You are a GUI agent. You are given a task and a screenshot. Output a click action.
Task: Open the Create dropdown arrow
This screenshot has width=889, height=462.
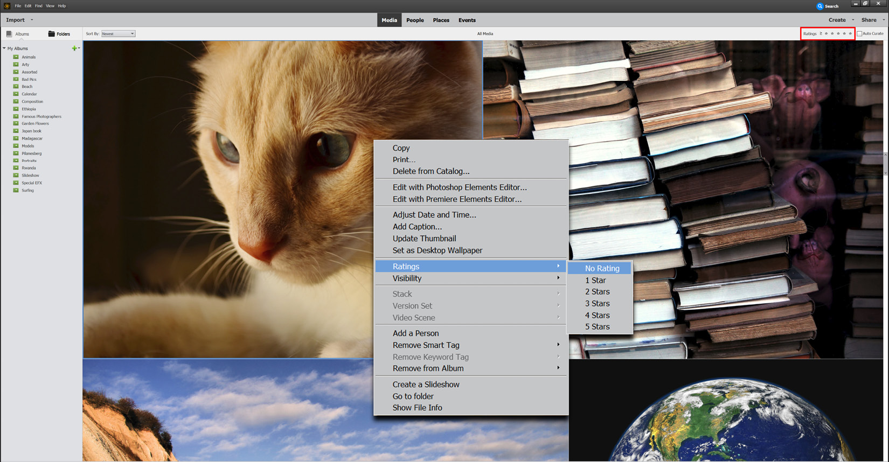click(x=853, y=20)
